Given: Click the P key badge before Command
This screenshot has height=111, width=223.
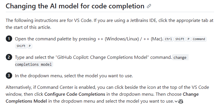Looking at the screenshot, I should (x=189, y=39).
